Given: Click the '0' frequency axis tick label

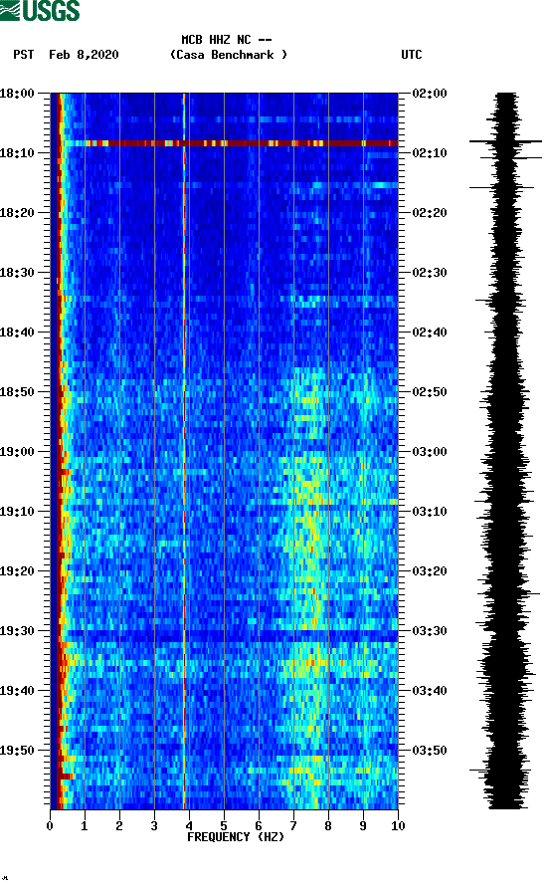Looking at the screenshot, I should tap(50, 826).
